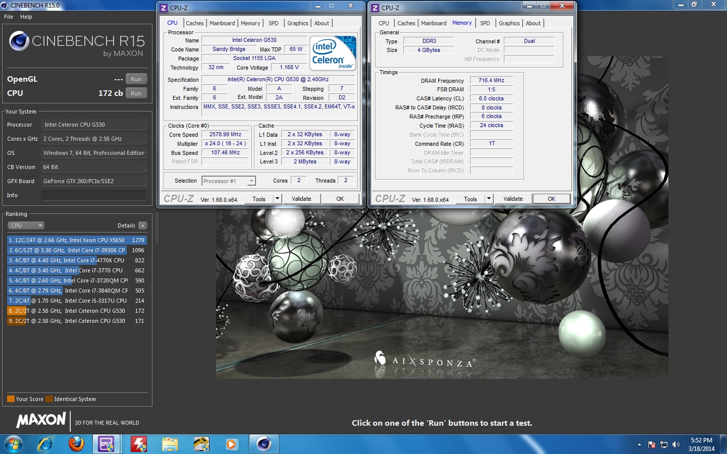
Task: Open the Action Center flag icon
Action: tap(652, 444)
